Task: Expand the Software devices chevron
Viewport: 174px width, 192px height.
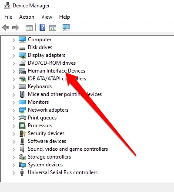Action: [13, 142]
